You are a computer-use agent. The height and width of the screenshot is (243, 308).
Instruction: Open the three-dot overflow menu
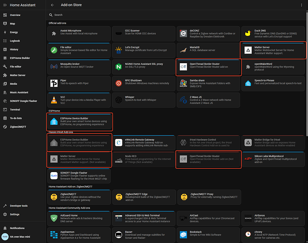click(x=301, y=5)
